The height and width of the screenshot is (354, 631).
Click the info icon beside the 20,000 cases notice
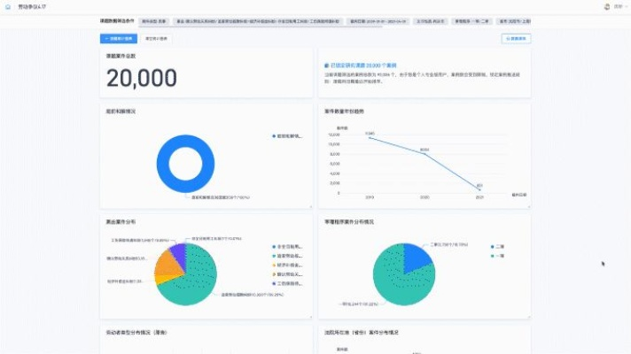coord(326,65)
